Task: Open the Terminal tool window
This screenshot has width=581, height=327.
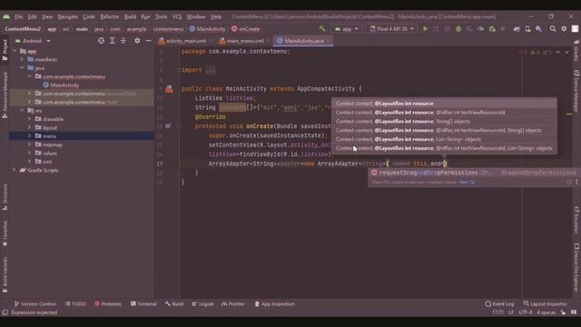Action: (143, 304)
